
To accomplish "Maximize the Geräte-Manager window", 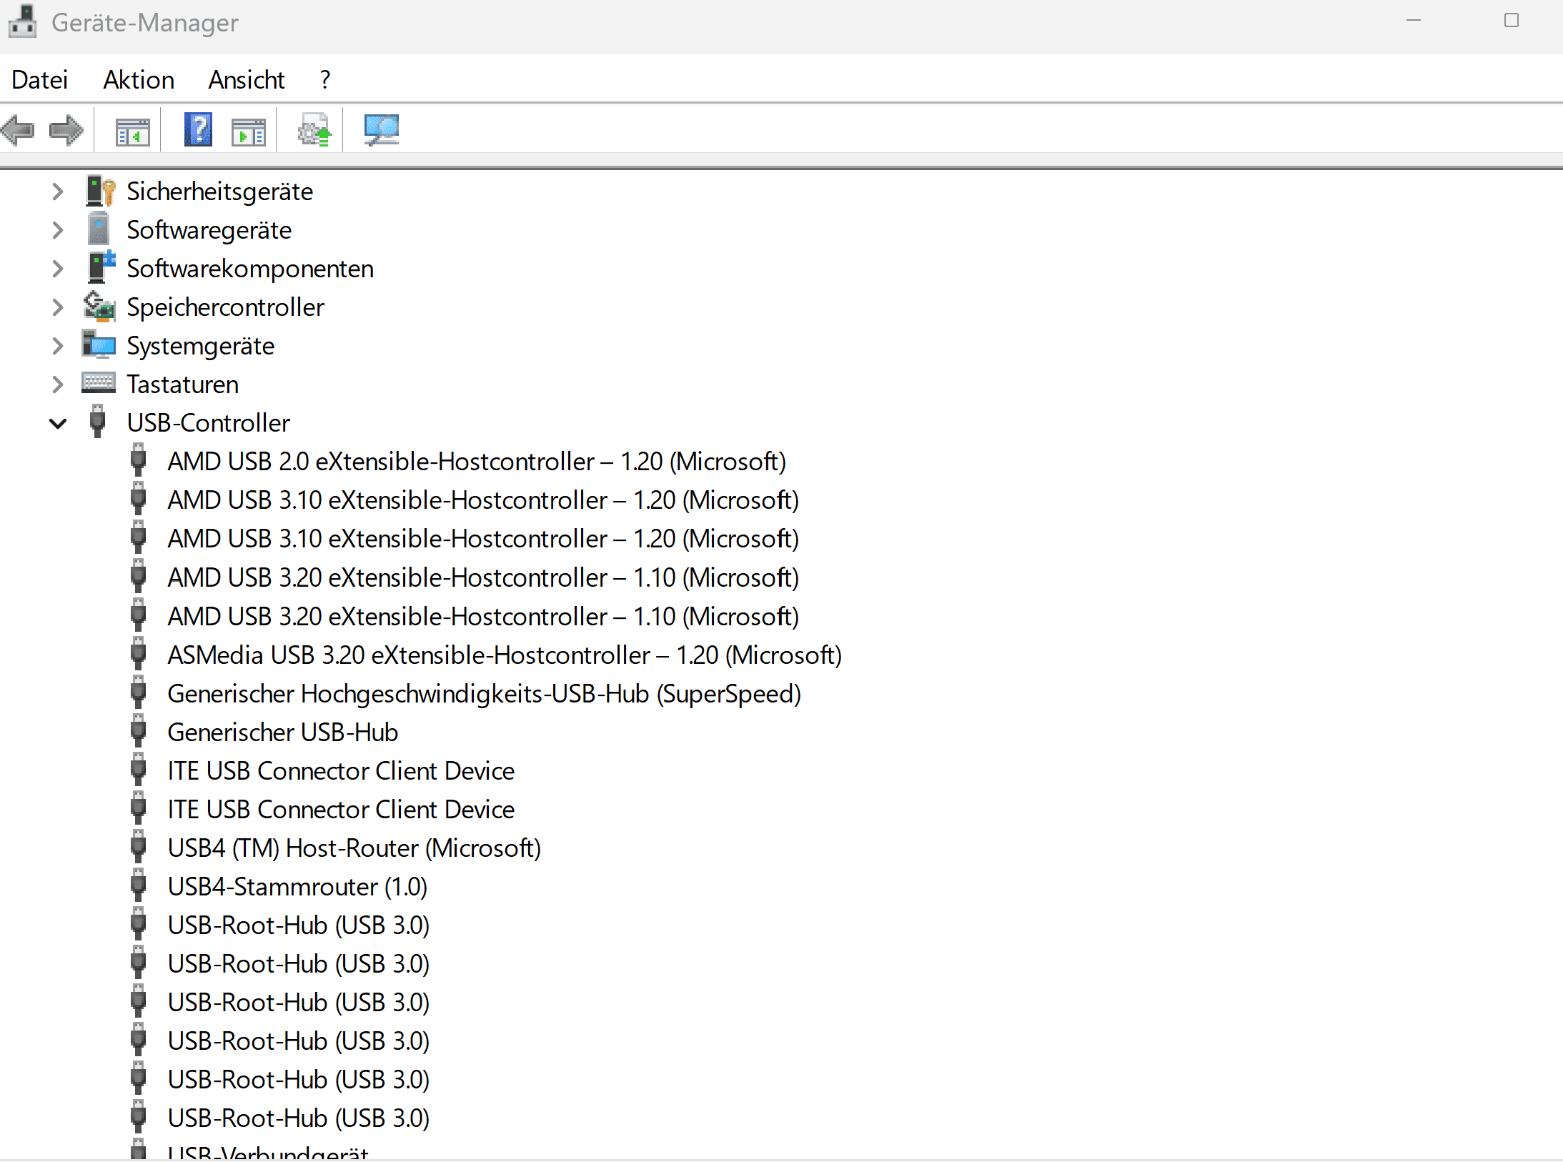I will pos(1511,21).
